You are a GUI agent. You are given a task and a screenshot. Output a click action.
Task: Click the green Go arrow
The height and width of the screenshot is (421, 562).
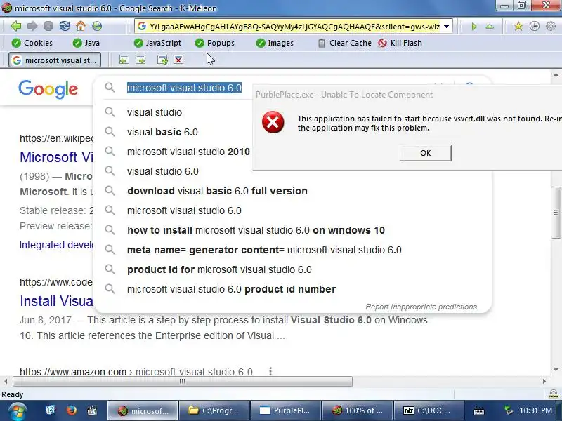(474, 27)
